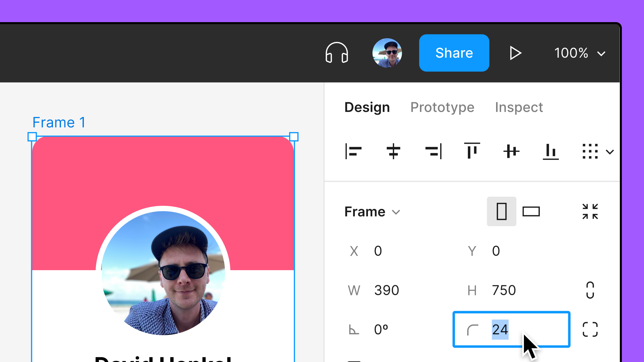Select portrait frame orientation
Image resolution: width=644 pixels, height=362 pixels.
point(501,212)
